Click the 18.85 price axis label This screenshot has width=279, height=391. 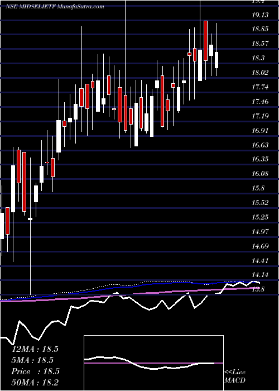tap(261, 29)
